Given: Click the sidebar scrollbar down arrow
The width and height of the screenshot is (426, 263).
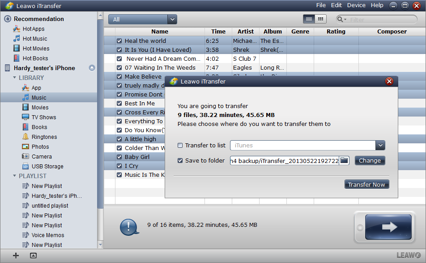Looking at the screenshot, I should coord(100,245).
